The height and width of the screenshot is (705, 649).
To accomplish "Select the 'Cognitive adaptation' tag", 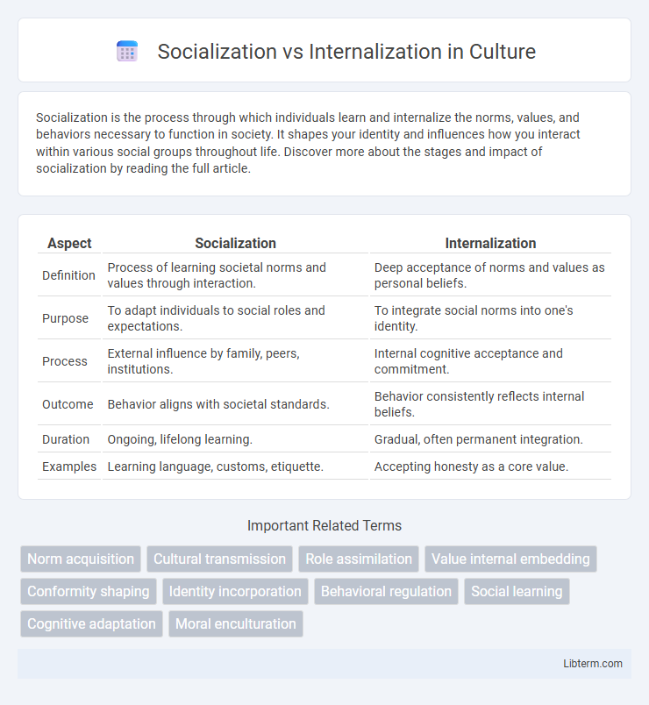I will click(x=91, y=623).
